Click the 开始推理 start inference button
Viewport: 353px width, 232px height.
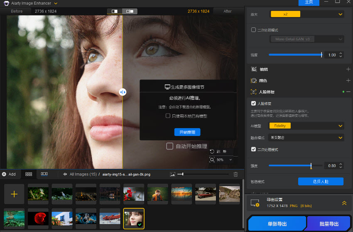[187, 132]
